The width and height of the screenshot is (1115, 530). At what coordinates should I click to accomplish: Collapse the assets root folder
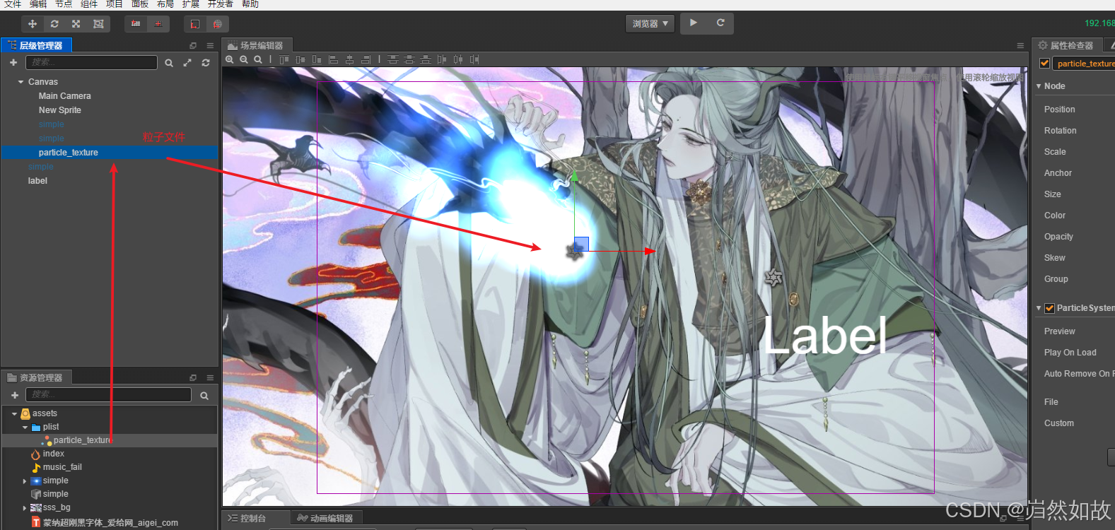tap(15, 414)
